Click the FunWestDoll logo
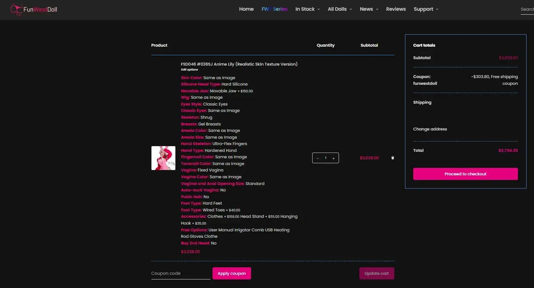Viewport: 534px width, 288px height. (x=34, y=9)
